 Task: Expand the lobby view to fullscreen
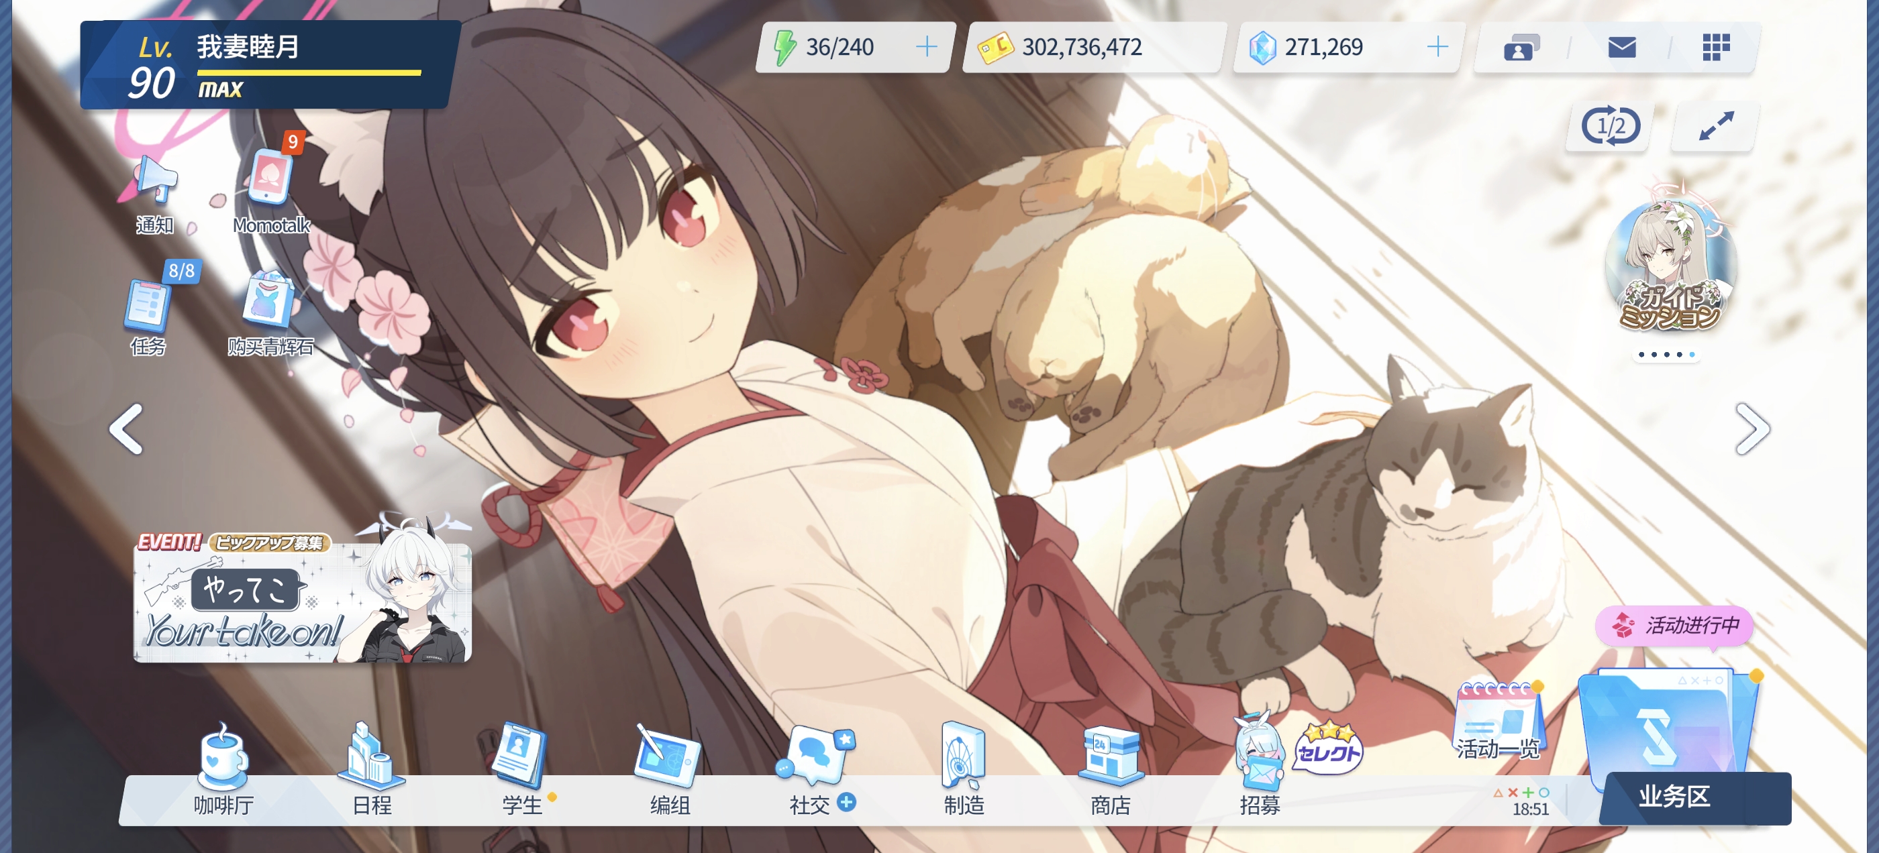pyautogui.click(x=1716, y=125)
